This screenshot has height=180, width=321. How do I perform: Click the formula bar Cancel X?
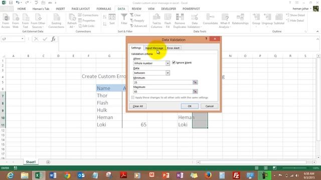coord(36,39)
